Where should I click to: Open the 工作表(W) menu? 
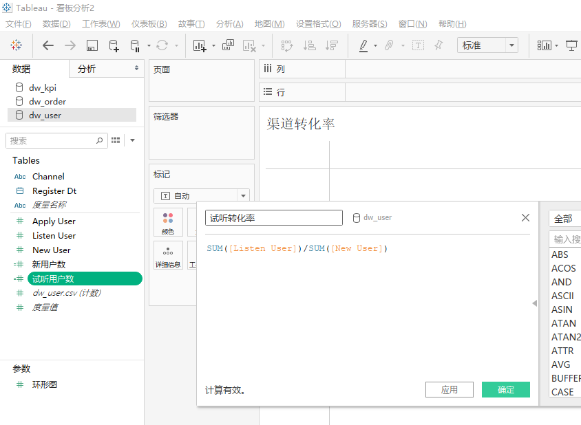[x=101, y=23]
